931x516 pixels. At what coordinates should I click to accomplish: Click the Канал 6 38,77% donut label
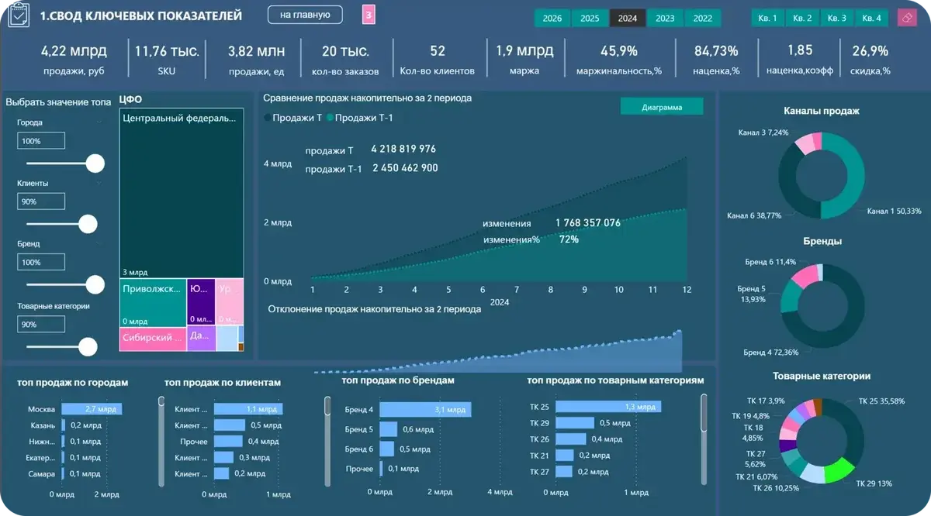click(753, 215)
